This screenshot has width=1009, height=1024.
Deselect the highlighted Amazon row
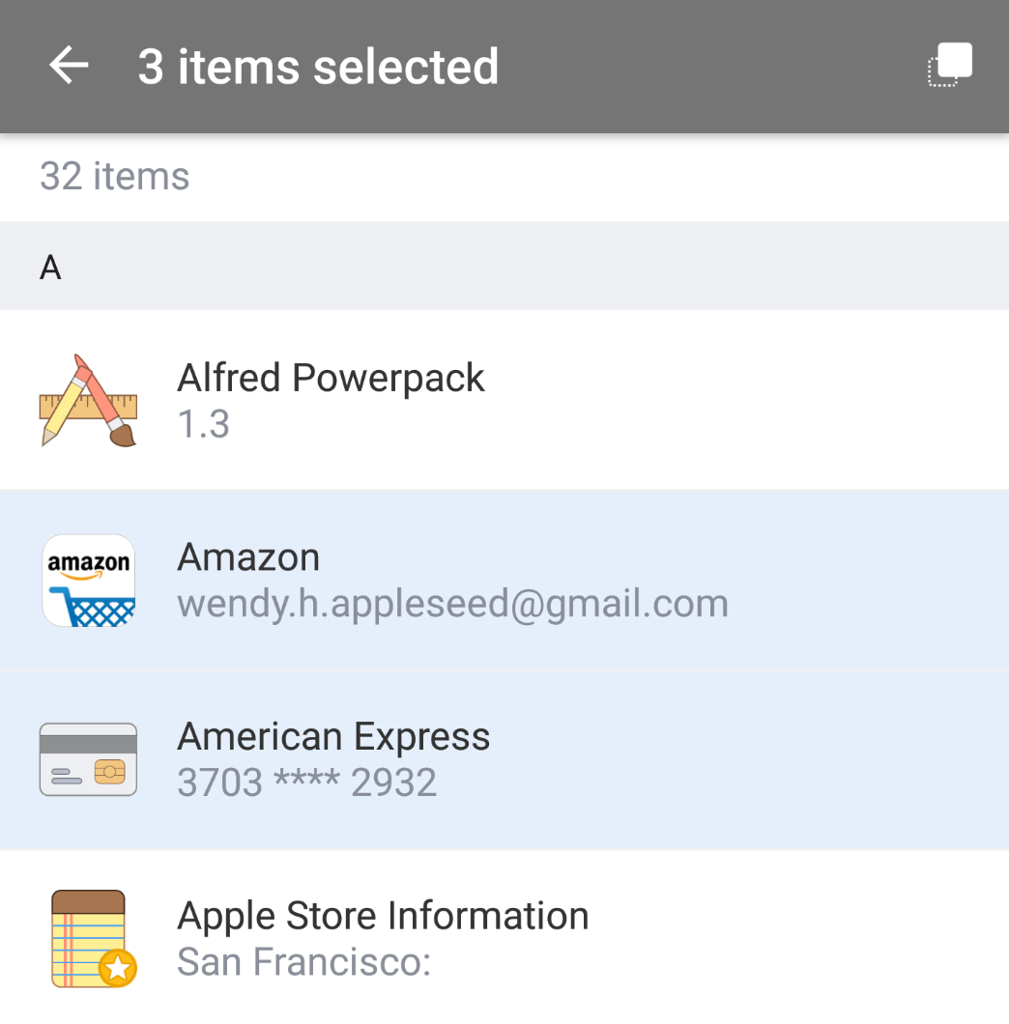(x=504, y=580)
